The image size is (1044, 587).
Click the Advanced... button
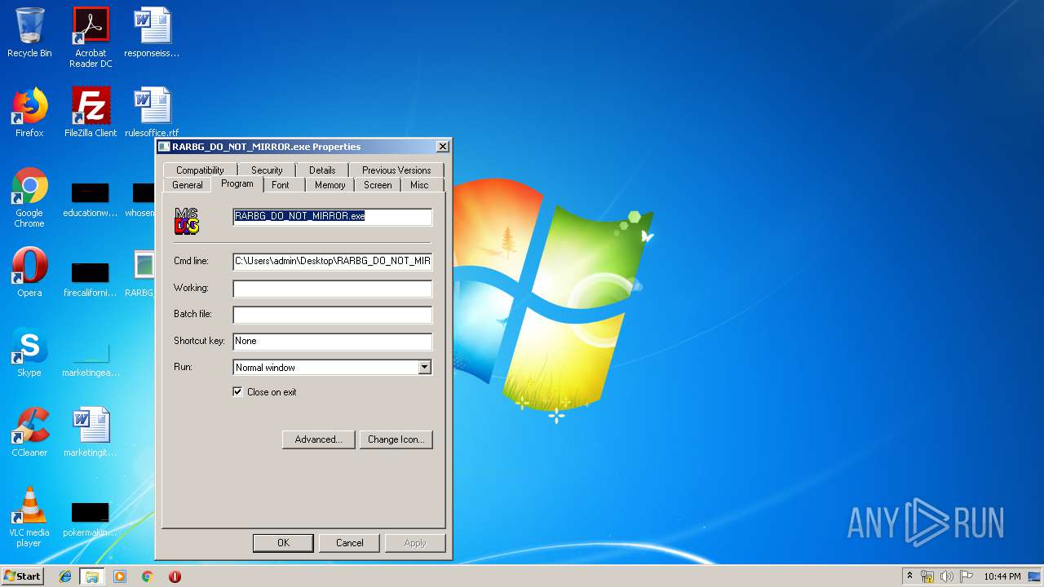[x=318, y=439]
